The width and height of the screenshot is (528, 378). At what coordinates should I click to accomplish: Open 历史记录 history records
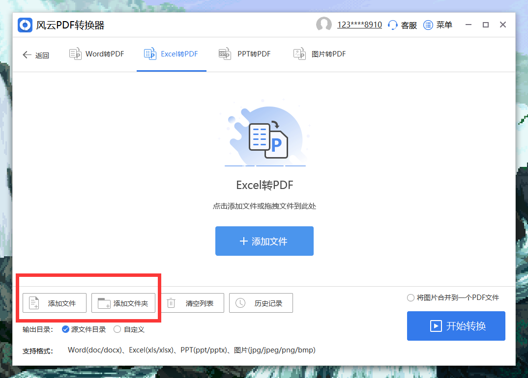pos(261,303)
